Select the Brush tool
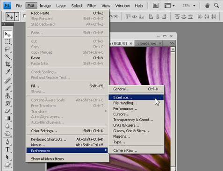The height and width of the screenshot is (171, 223). point(7,88)
